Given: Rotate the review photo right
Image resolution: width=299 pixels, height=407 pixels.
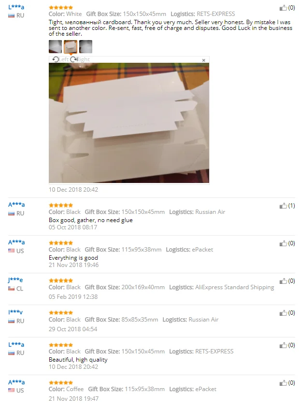Looking at the screenshot, I should [x=80, y=59].
